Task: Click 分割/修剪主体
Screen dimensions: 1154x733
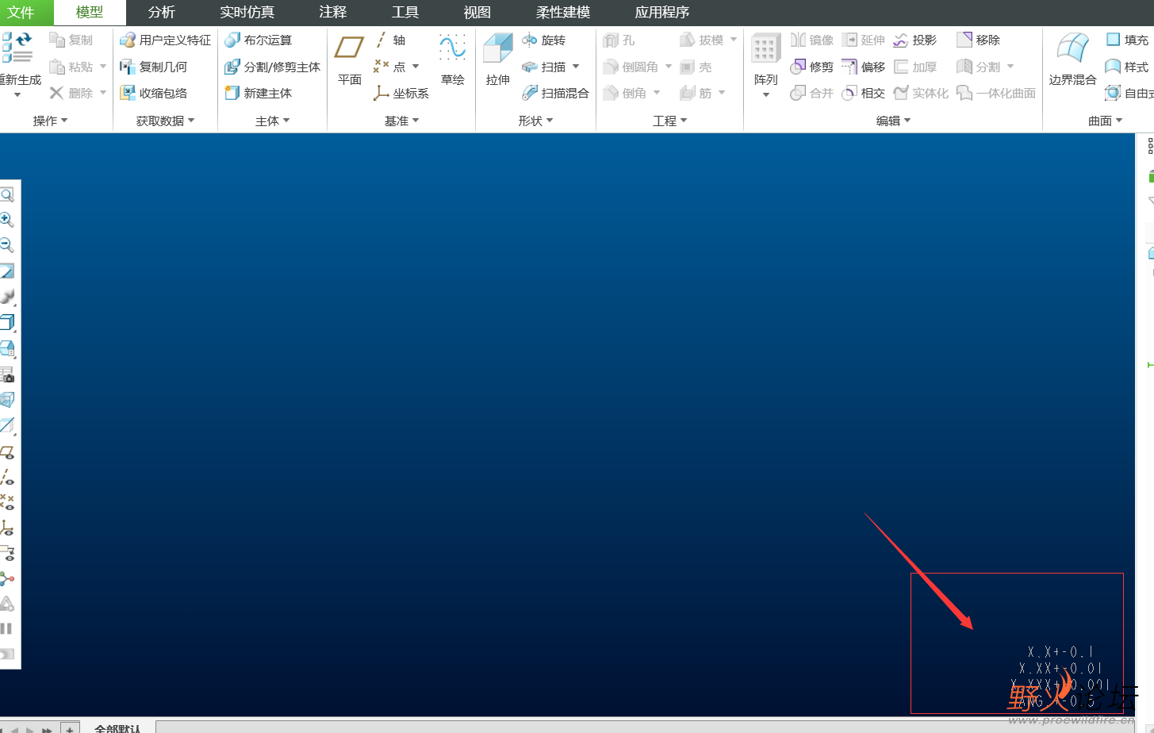Action: (x=273, y=67)
